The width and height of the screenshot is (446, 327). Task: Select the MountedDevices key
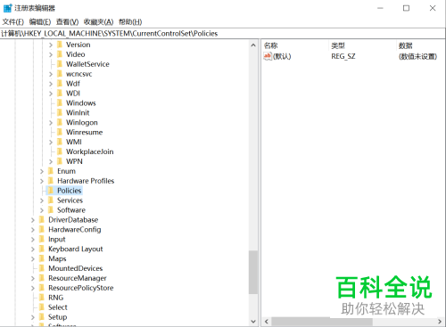click(76, 268)
